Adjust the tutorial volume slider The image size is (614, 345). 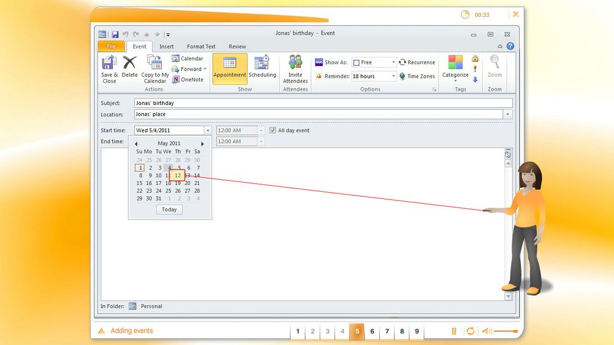tap(506, 331)
